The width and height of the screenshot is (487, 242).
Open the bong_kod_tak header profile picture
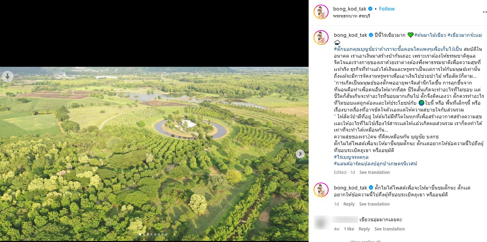pos(321,12)
